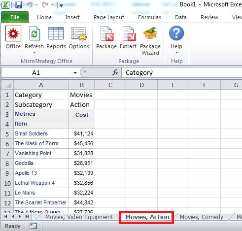Open the Options gear icon

[79, 34]
